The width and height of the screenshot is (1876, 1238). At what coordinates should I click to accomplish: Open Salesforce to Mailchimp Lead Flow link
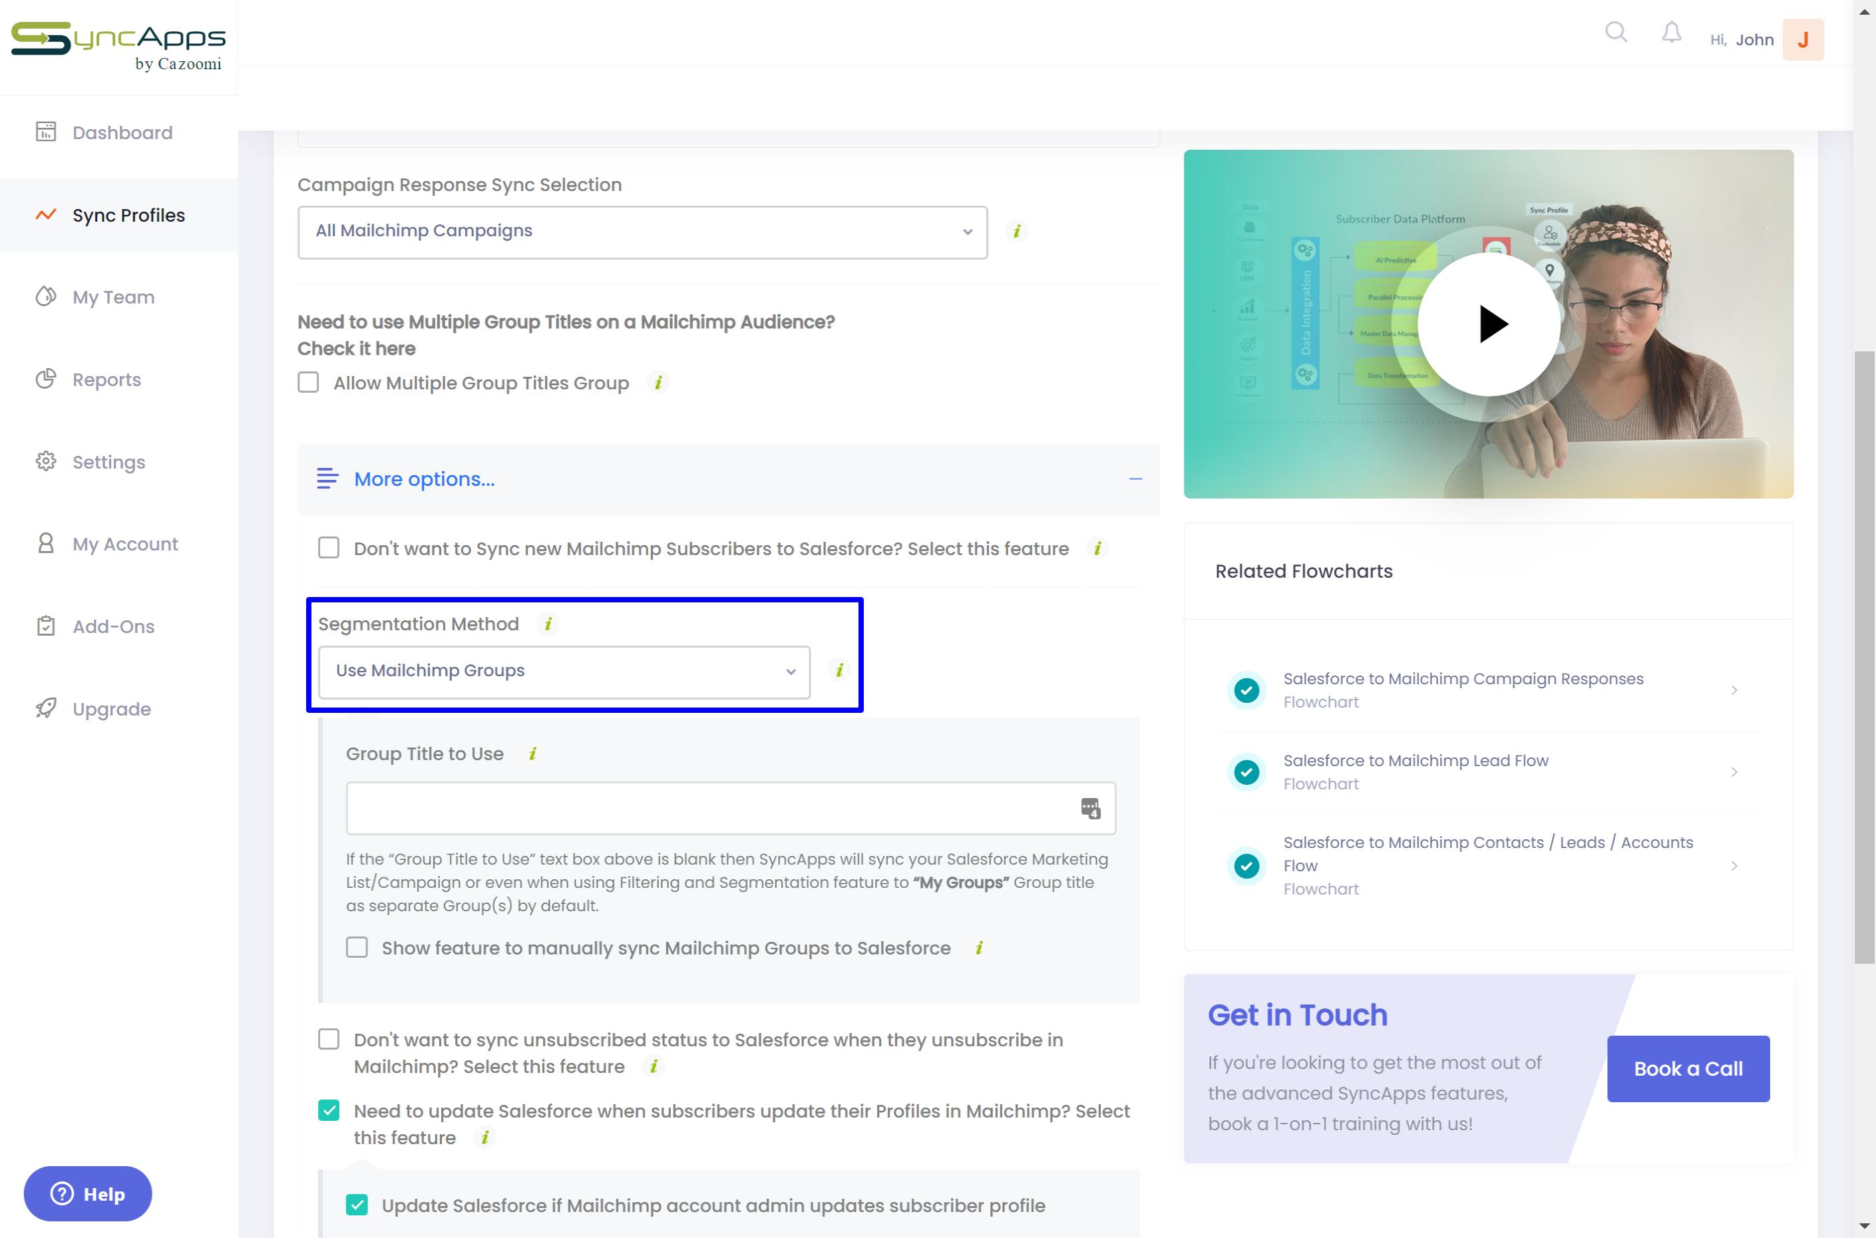(x=1415, y=761)
